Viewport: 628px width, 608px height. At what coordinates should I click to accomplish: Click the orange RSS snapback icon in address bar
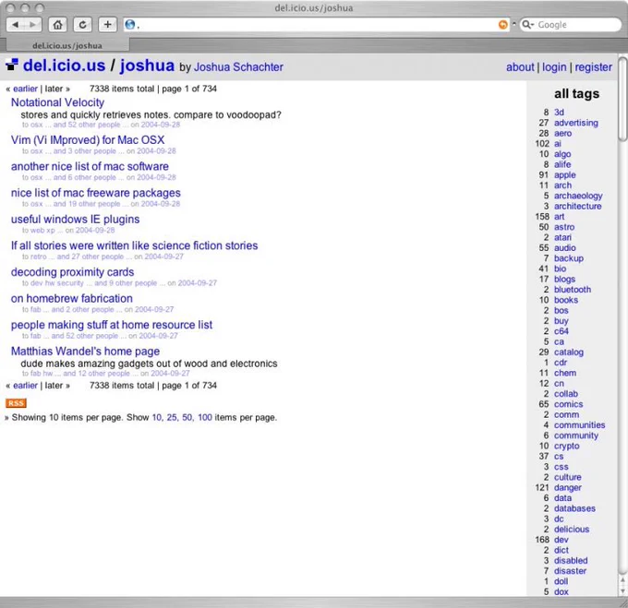click(x=502, y=25)
